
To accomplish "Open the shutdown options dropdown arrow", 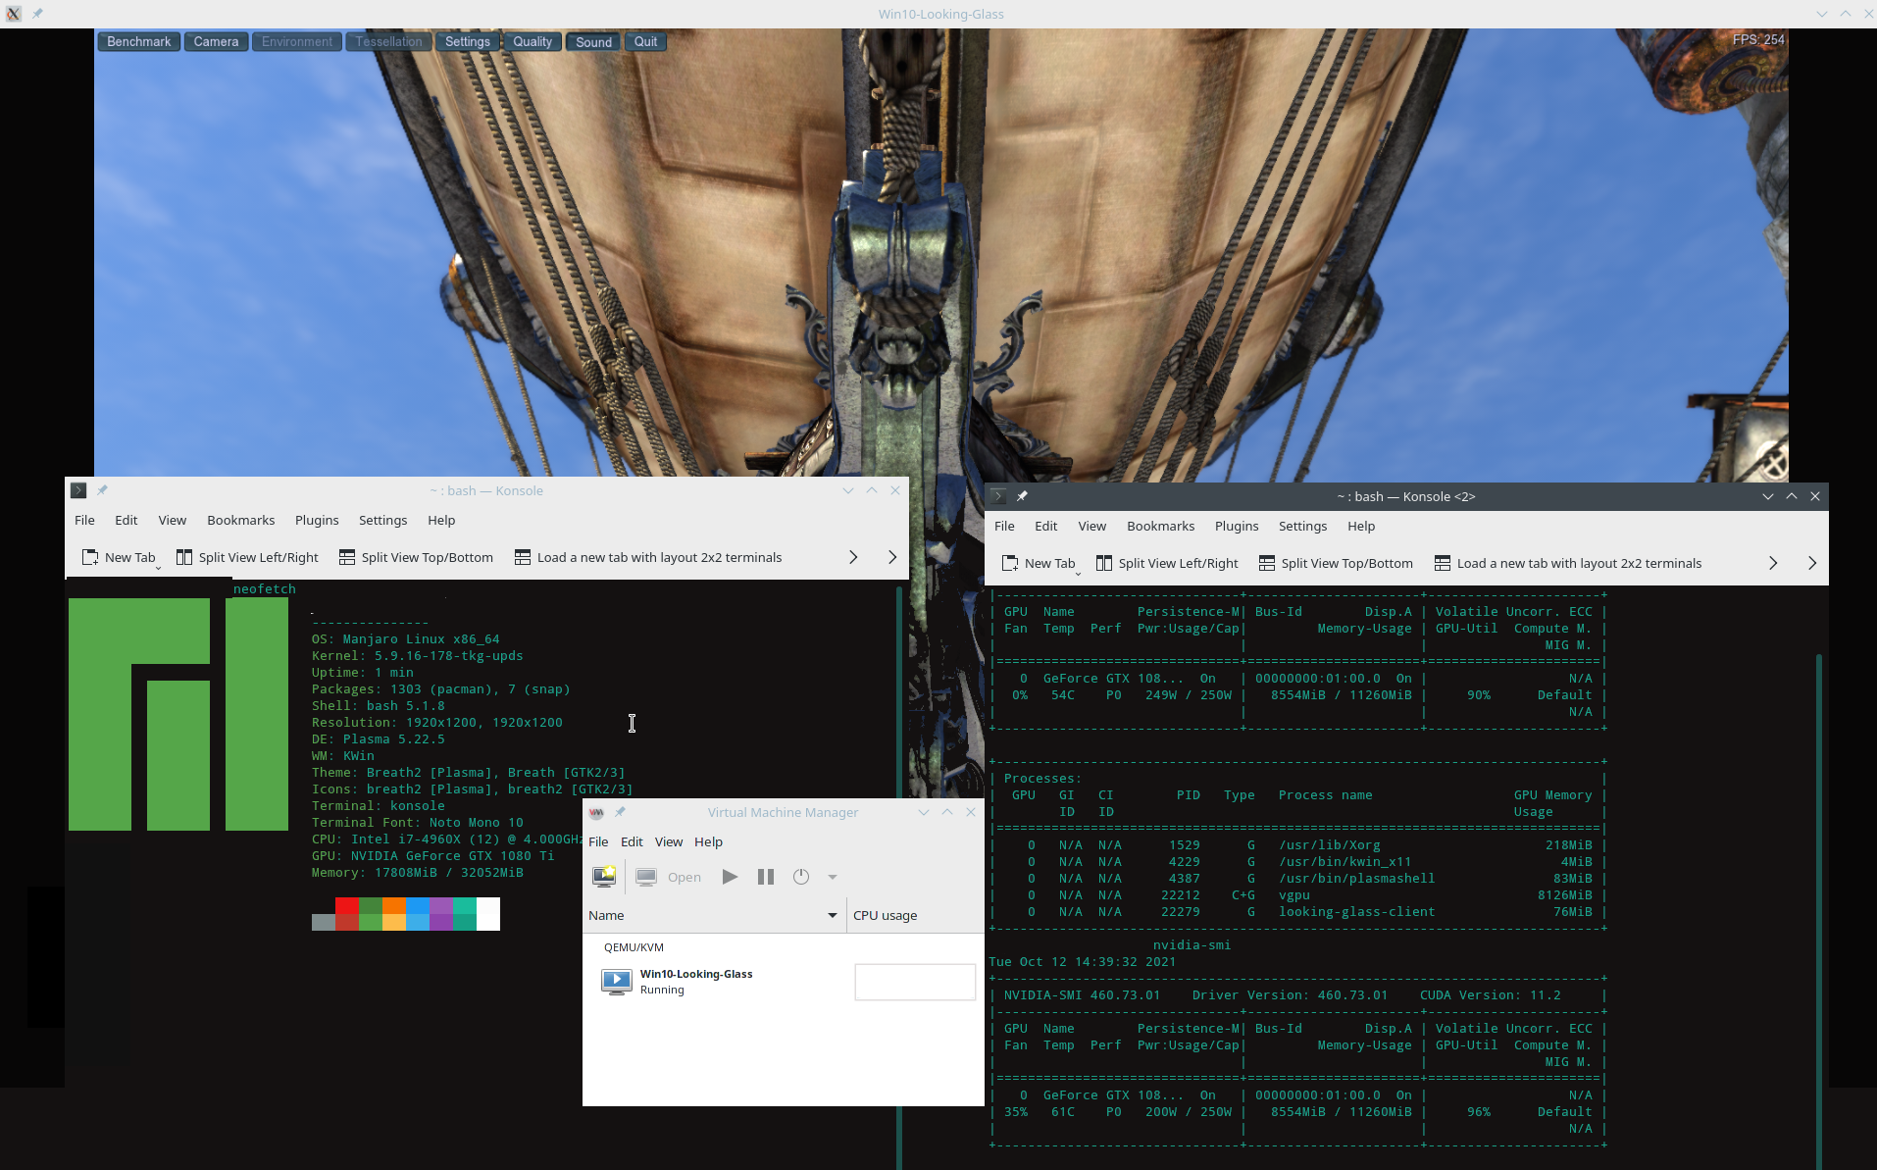I will point(833,877).
